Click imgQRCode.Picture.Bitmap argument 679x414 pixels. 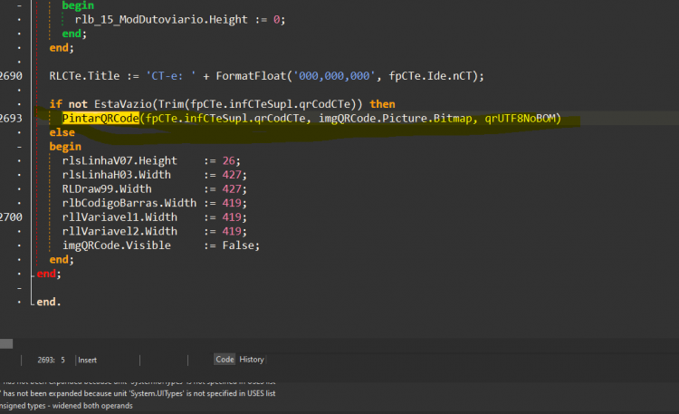point(396,119)
